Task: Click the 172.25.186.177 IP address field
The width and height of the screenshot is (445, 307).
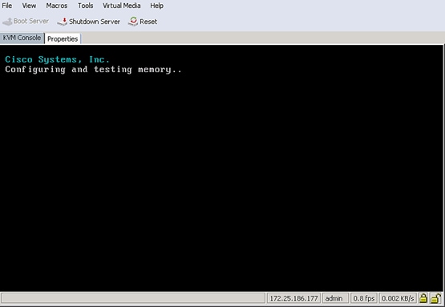Action: tap(293, 298)
